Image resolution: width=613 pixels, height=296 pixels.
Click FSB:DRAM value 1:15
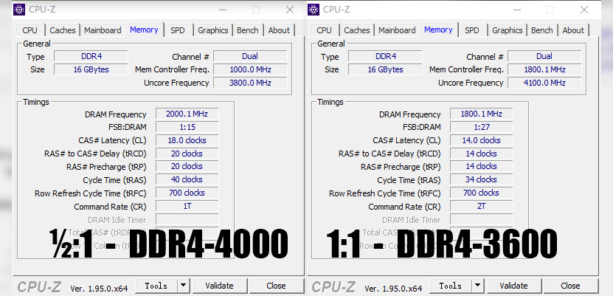click(187, 127)
